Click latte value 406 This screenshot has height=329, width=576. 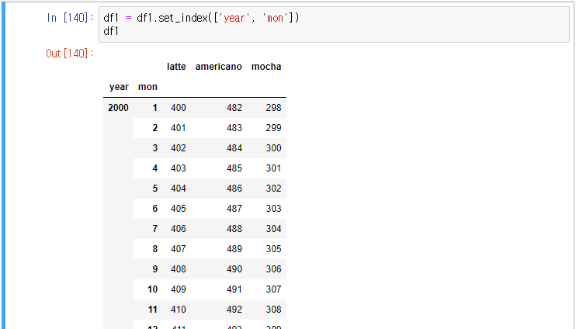179,229
